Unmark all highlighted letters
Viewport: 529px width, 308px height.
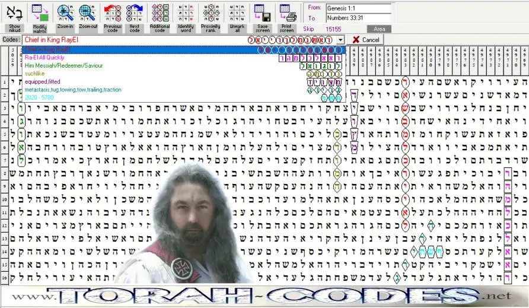(237, 18)
